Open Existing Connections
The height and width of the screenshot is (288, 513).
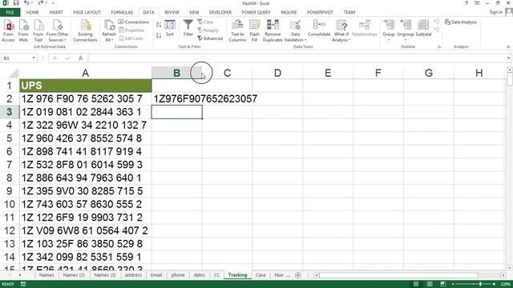[x=85, y=30]
